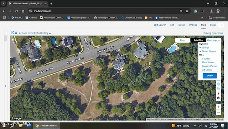228x129 pixels.
Task: Open the Stats tab
Action: (x=213, y=25)
